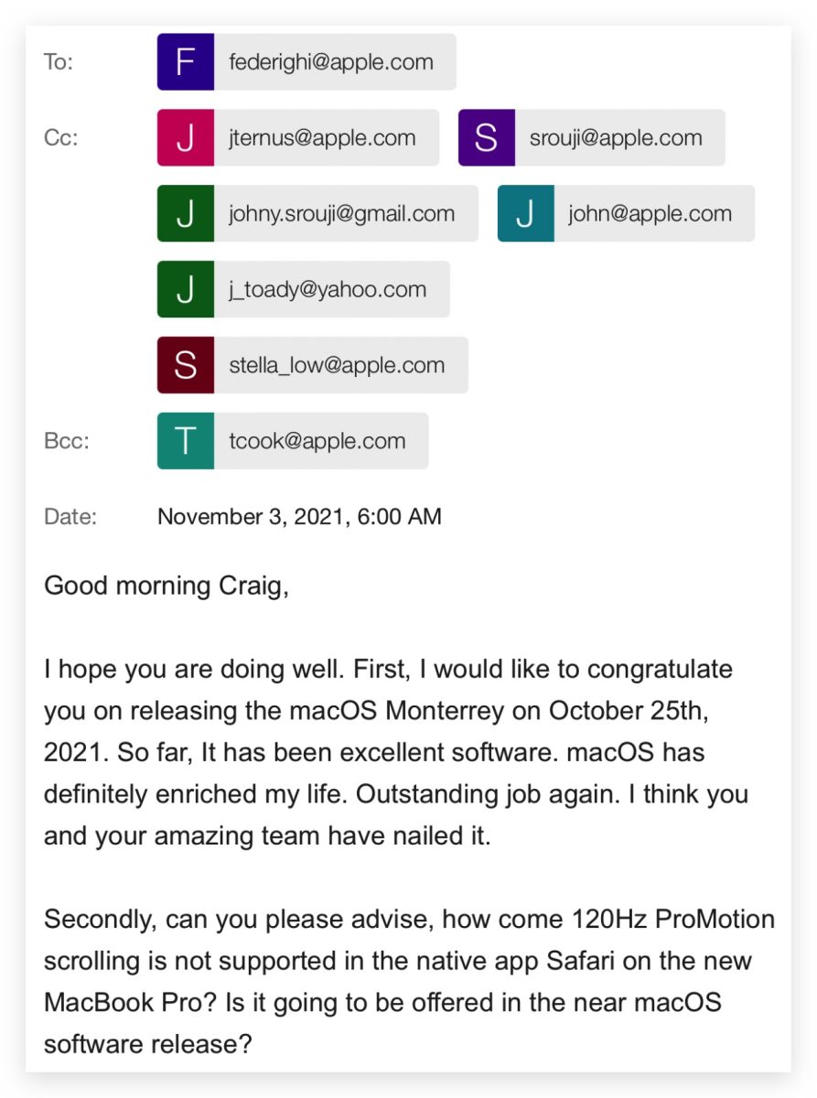This screenshot has width=817, height=1098.
Task: Click the pink J avatar for jternus
Action: point(186,138)
